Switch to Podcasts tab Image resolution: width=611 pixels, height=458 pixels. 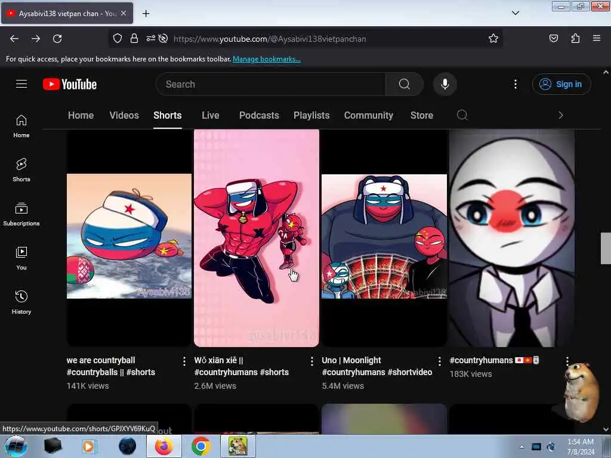click(259, 115)
